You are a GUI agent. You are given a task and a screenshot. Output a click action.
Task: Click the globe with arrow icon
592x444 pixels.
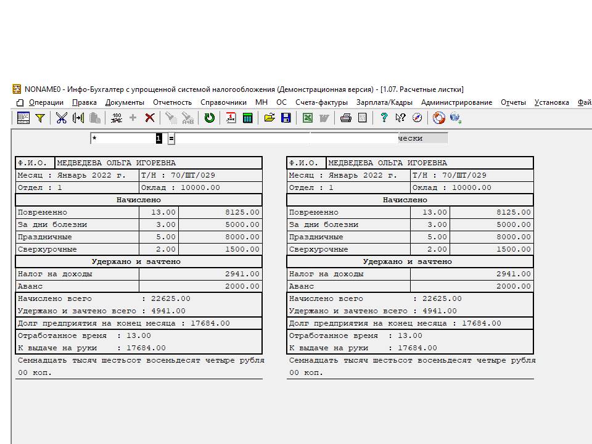coord(456,118)
